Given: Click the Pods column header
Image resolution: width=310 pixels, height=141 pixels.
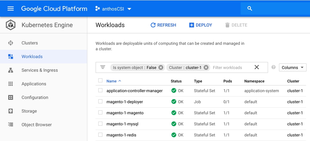Looking at the screenshot, I should coord(227,81).
